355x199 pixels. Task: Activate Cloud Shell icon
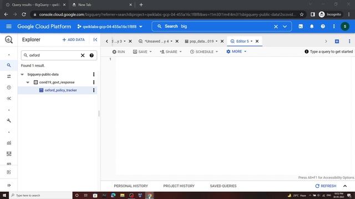coord(301,27)
